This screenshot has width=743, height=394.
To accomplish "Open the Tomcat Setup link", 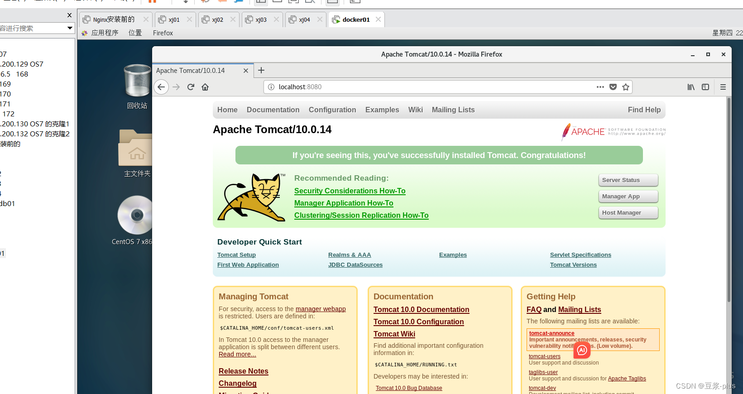I will coord(236,255).
